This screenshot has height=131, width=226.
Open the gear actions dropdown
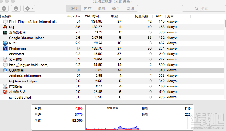point(29,8)
